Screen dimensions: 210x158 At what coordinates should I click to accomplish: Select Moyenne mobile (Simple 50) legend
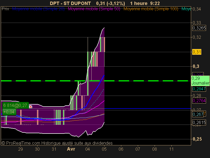pyautogui.click(x=94, y=9)
